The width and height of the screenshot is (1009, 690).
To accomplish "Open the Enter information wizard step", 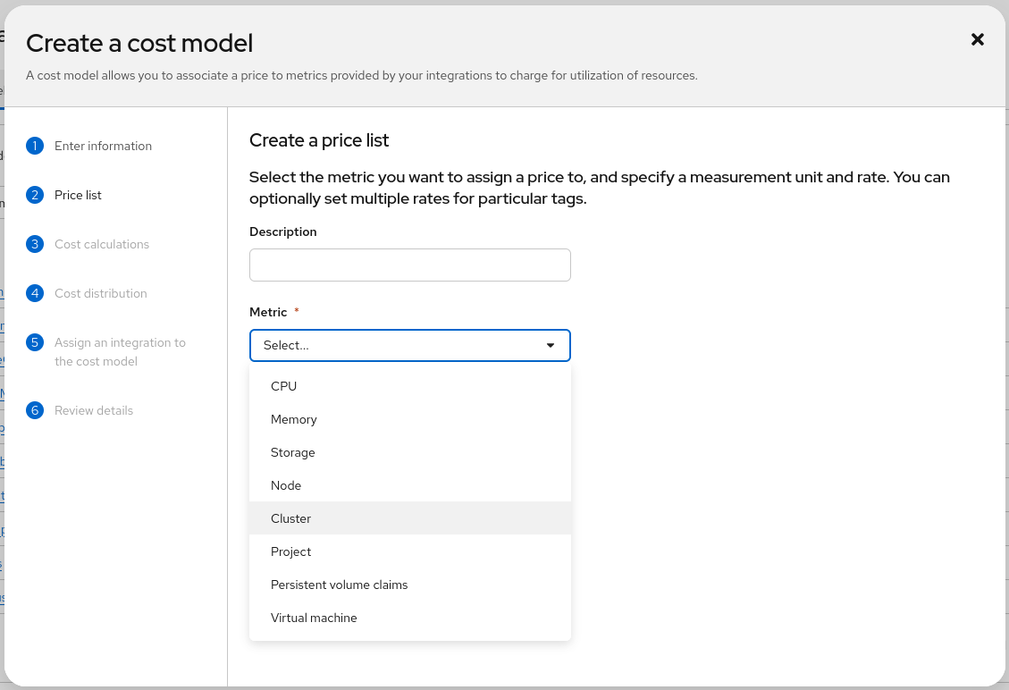I will 103,146.
